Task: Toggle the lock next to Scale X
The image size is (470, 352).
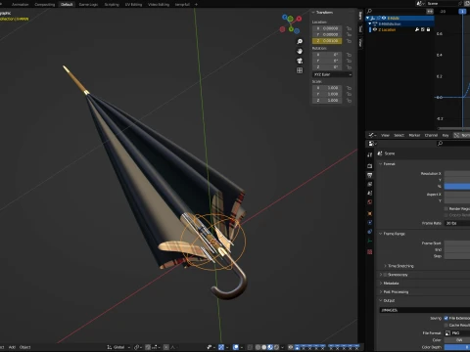Action: pyautogui.click(x=349, y=88)
